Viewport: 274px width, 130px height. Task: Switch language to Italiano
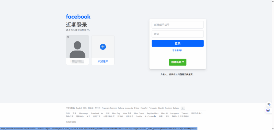[176, 108]
